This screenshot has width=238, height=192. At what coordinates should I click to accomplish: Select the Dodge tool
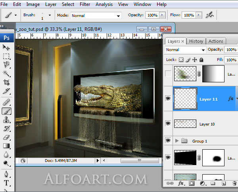(x=6, y=163)
